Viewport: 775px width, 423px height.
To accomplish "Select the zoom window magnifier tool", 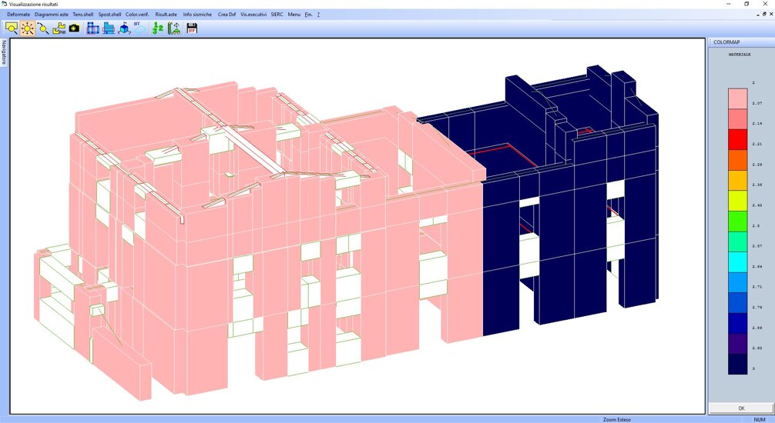I will coord(12,28).
